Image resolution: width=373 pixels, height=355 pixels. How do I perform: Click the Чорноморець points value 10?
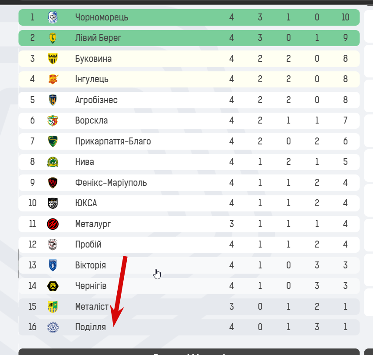(345, 17)
